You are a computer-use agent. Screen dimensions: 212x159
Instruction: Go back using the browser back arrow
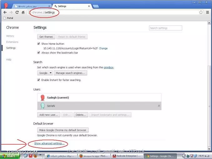click(x=5, y=13)
